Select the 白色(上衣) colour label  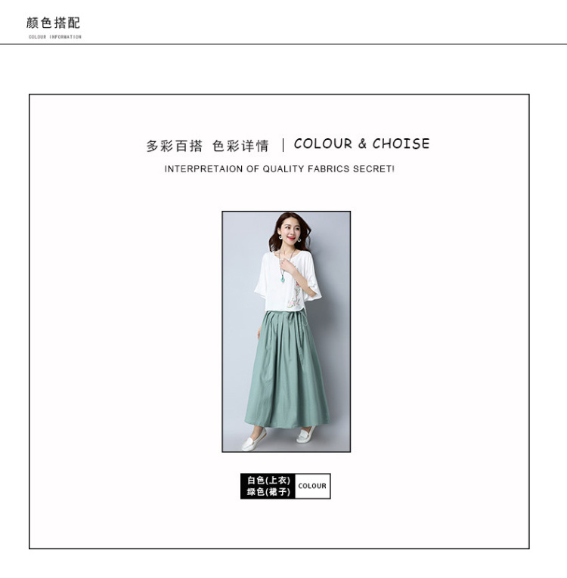(268, 480)
